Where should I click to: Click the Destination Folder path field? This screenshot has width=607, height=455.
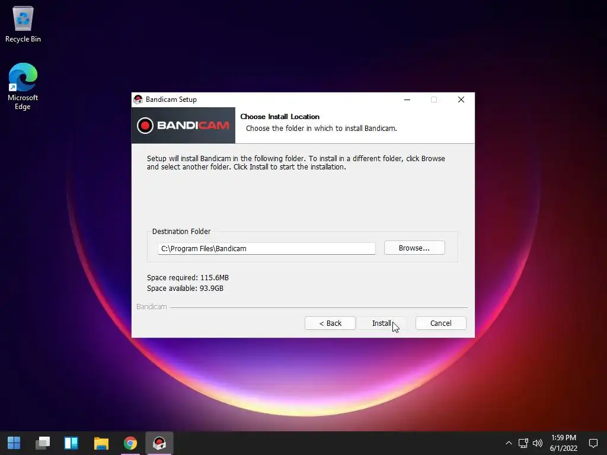pyautogui.click(x=267, y=248)
